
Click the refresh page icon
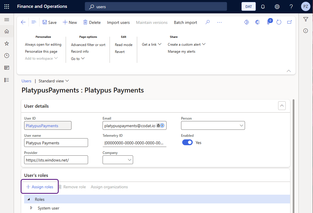click(x=279, y=22)
